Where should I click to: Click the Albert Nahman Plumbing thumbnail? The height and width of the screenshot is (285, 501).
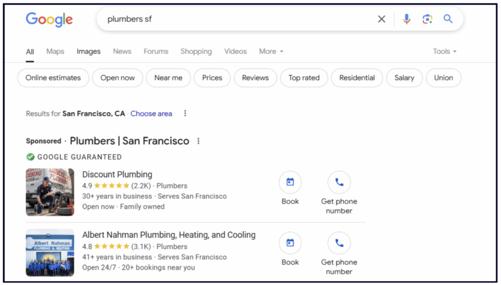click(50, 253)
